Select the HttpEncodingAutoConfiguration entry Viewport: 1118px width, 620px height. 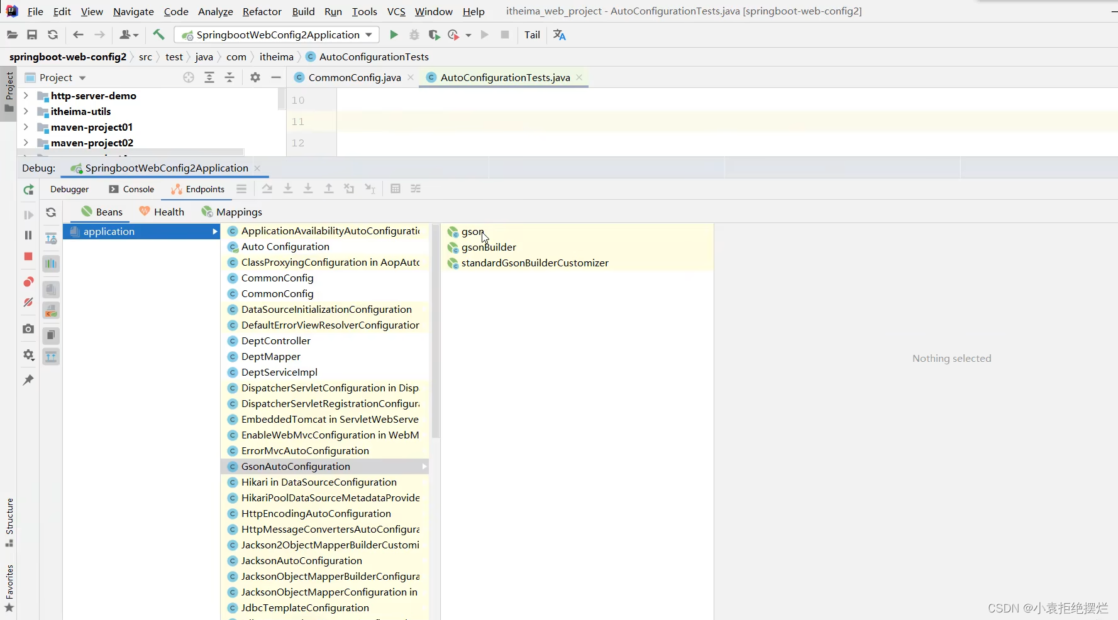pyautogui.click(x=325, y=514)
